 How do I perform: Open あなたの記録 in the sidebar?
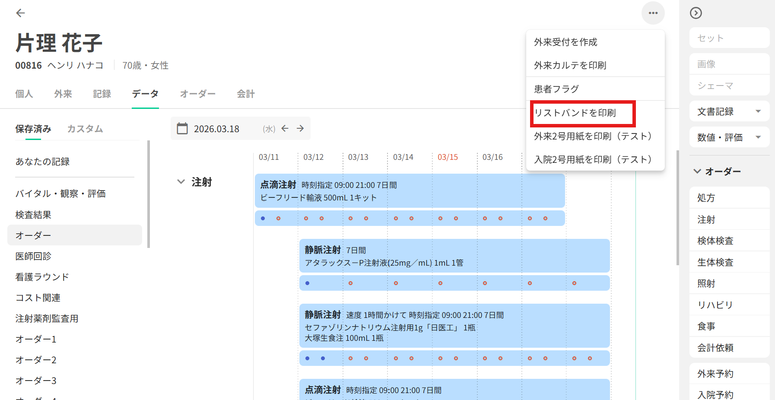[x=75, y=162]
